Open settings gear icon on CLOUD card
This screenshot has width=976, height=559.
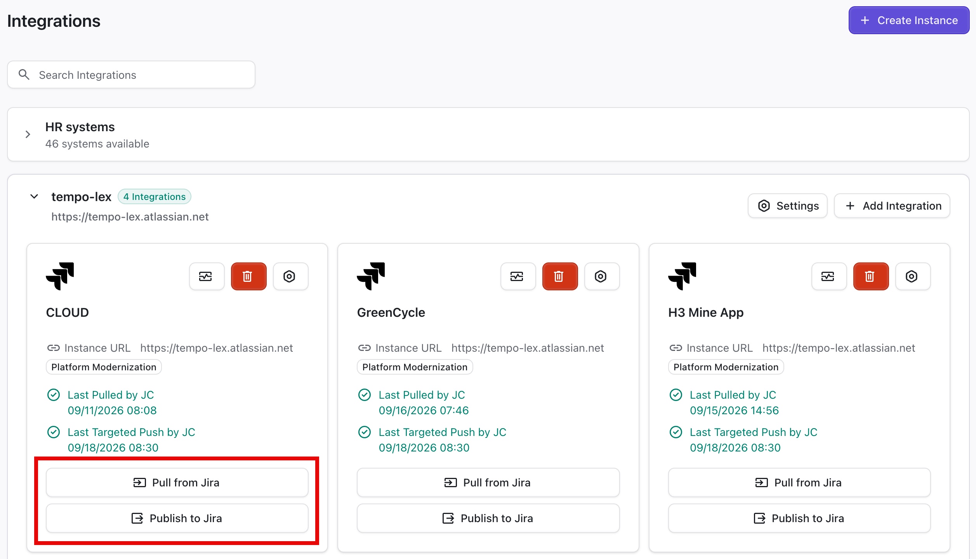pos(290,276)
